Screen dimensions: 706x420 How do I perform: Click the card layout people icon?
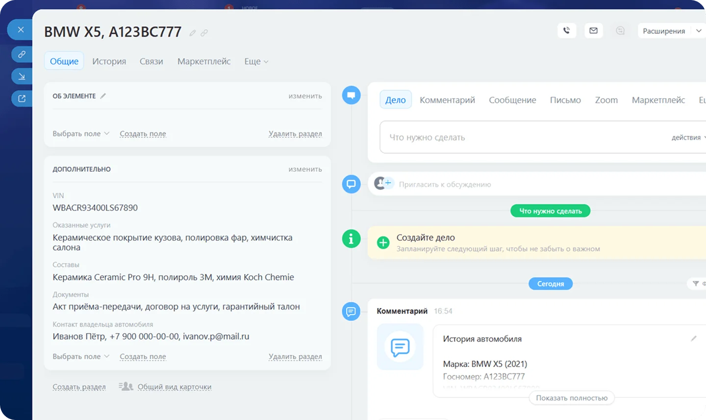[x=126, y=387]
